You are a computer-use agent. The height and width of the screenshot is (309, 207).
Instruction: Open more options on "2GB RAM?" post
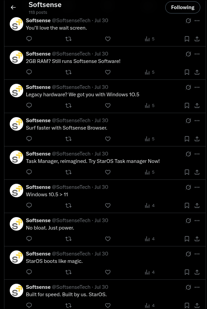(x=197, y=54)
